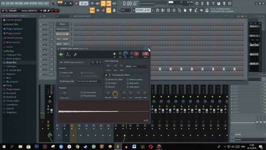Screen dimensions: 266x150
Task: Enable the Swap stereo option
Action: 128,87
